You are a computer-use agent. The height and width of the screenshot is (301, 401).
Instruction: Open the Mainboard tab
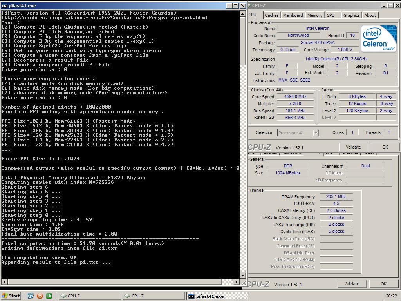293,15
